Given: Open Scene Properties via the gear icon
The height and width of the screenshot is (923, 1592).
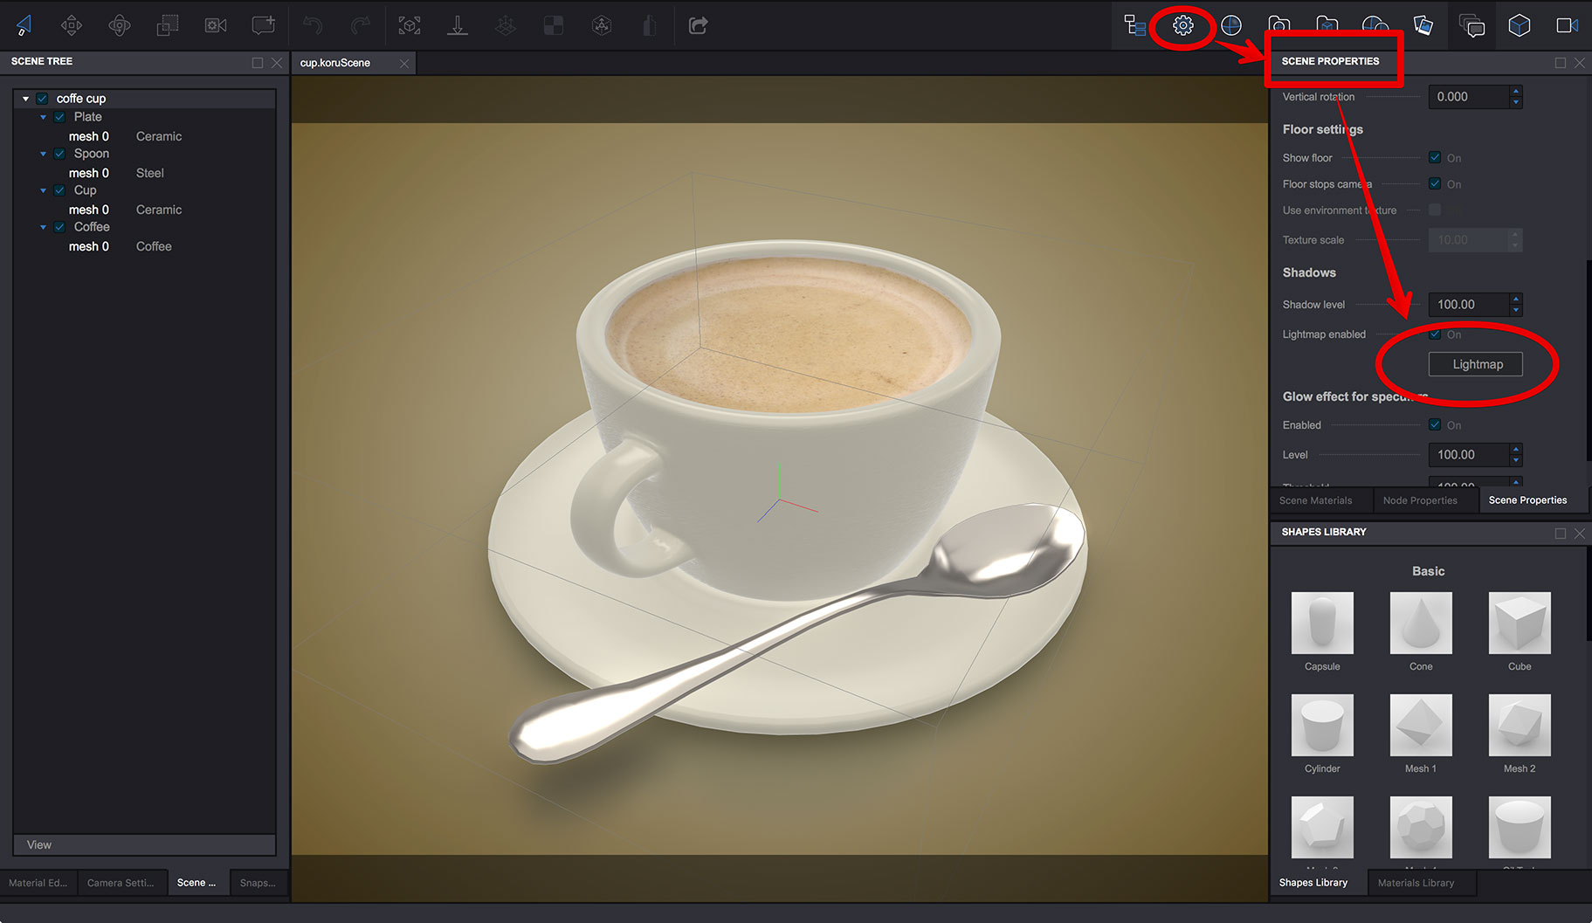Looking at the screenshot, I should tap(1182, 25).
